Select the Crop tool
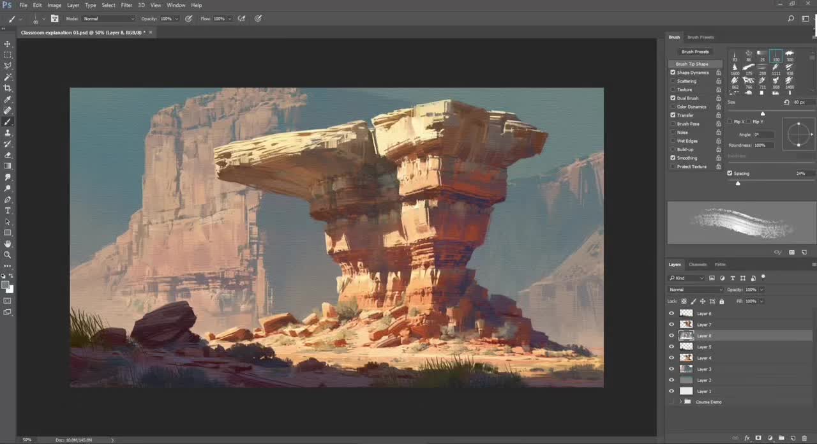Image resolution: width=817 pixels, height=444 pixels. (8, 88)
